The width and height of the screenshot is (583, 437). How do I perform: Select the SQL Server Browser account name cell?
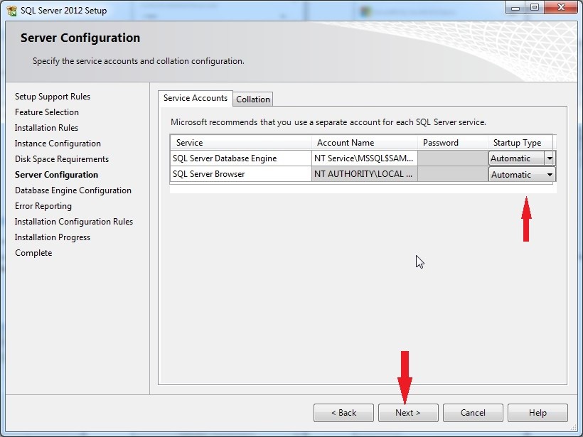pos(363,174)
